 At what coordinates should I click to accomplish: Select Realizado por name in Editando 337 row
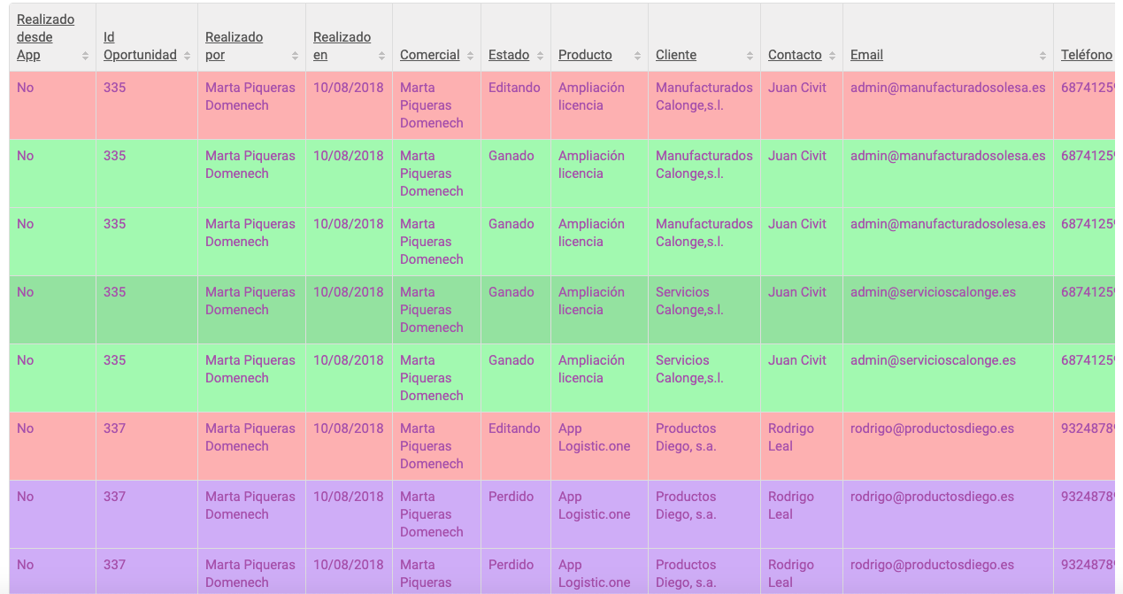tap(250, 437)
